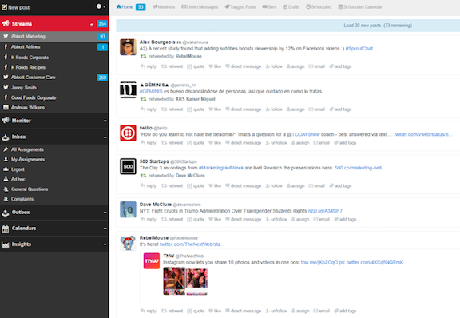Open the Abbott Airlines Facebook stream
The image size is (460, 318).
point(54,47)
